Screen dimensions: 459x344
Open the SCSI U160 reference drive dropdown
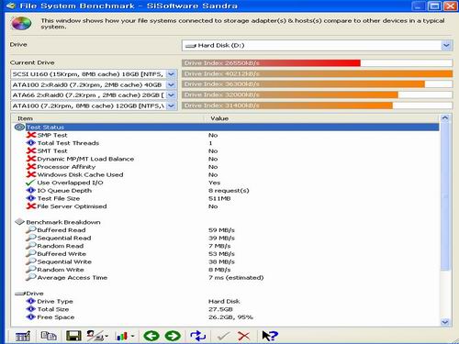[x=171, y=74]
